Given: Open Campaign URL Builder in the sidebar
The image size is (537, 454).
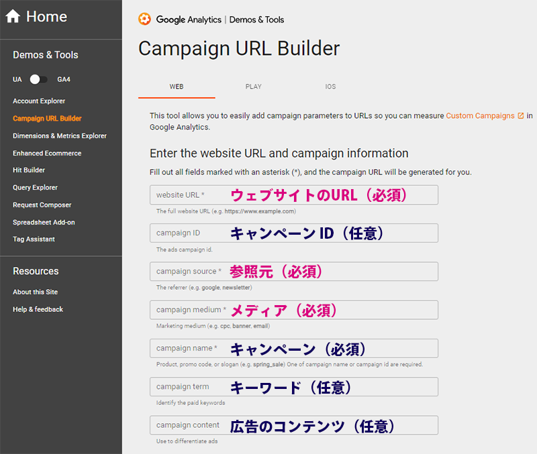Looking at the screenshot, I should 47,119.
